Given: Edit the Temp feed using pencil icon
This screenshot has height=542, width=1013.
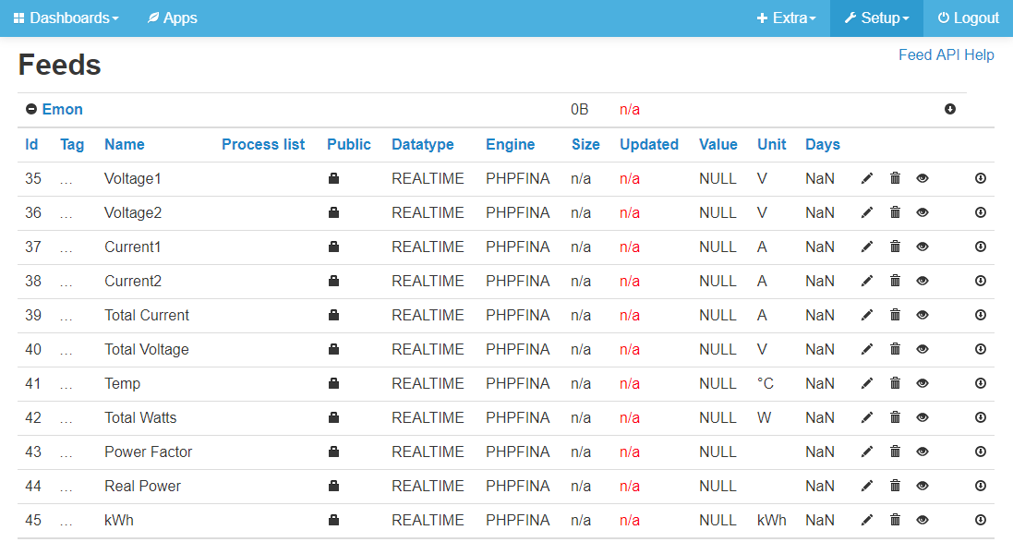Looking at the screenshot, I should tap(866, 383).
